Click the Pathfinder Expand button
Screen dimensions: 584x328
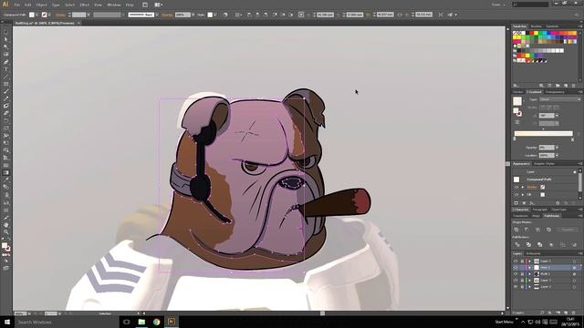click(x=568, y=230)
